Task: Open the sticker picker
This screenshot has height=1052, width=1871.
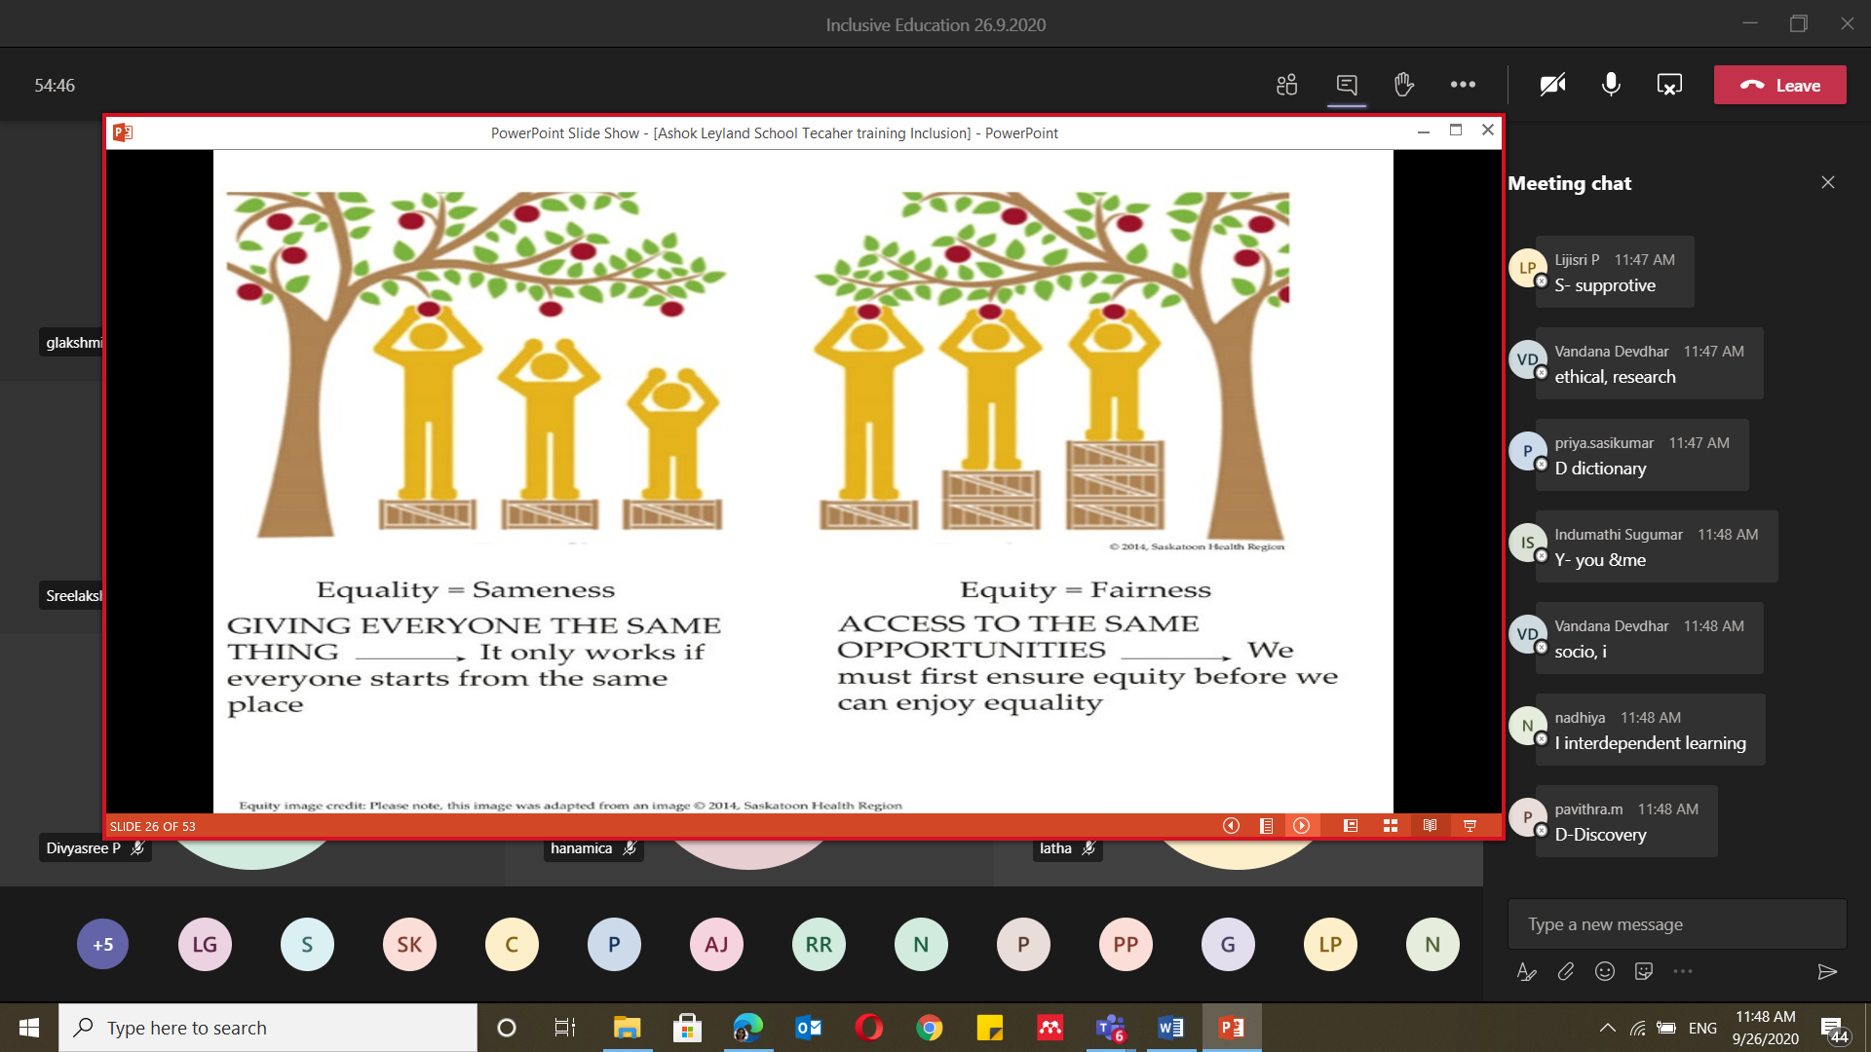Action: [1644, 971]
